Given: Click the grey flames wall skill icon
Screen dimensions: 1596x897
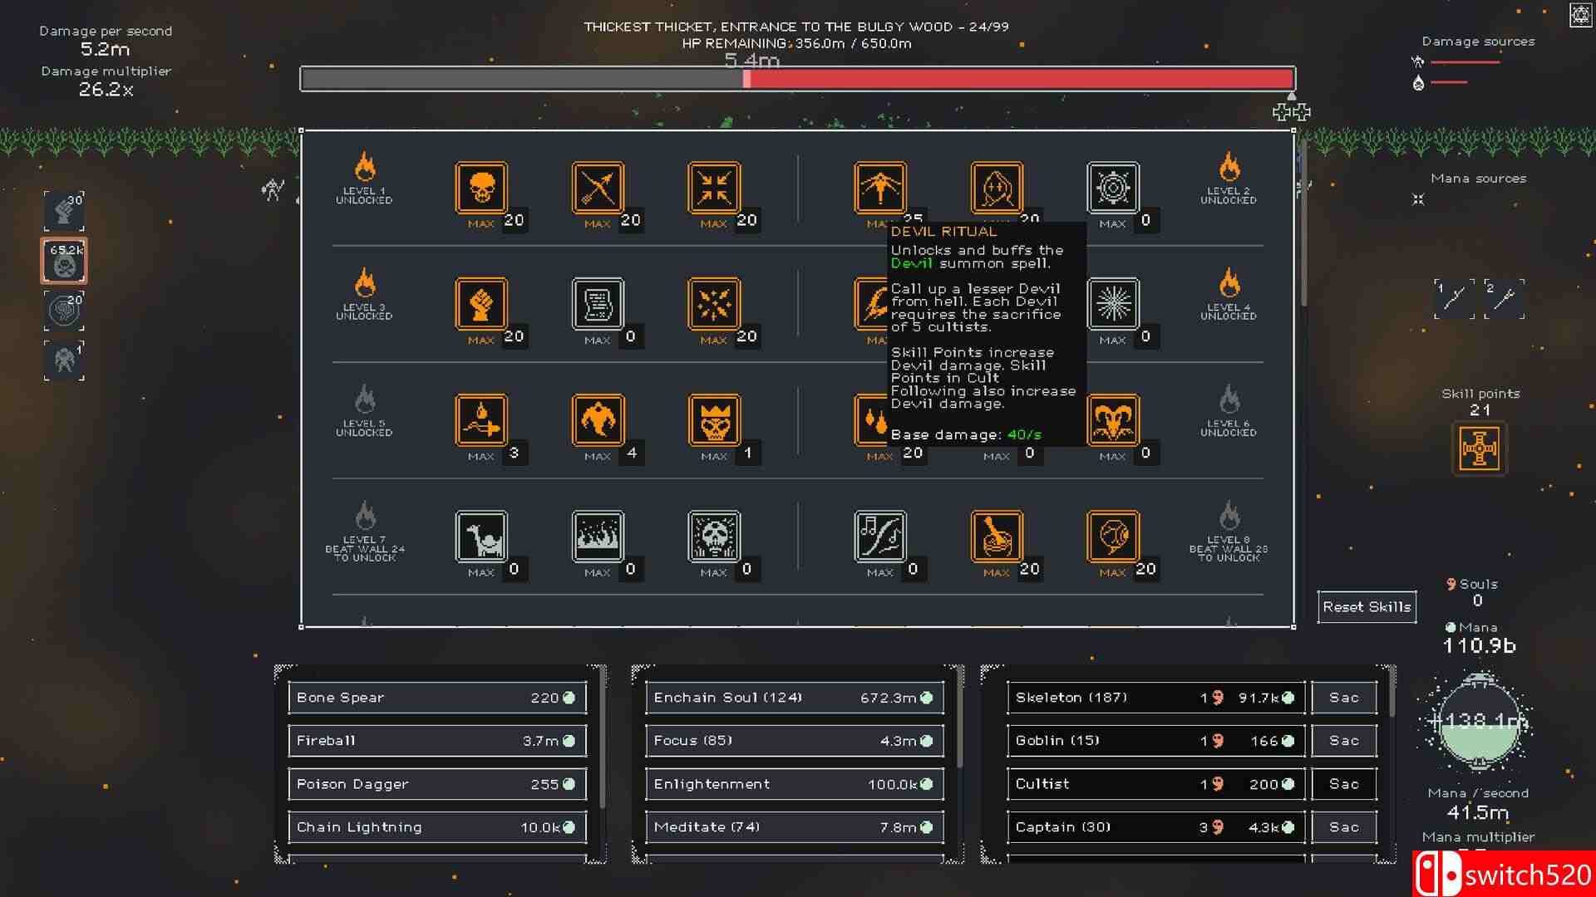Looking at the screenshot, I should click(597, 537).
